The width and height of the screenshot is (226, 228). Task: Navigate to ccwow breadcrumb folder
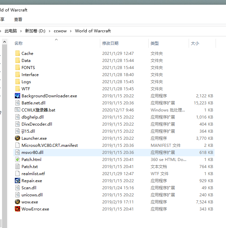(60, 31)
